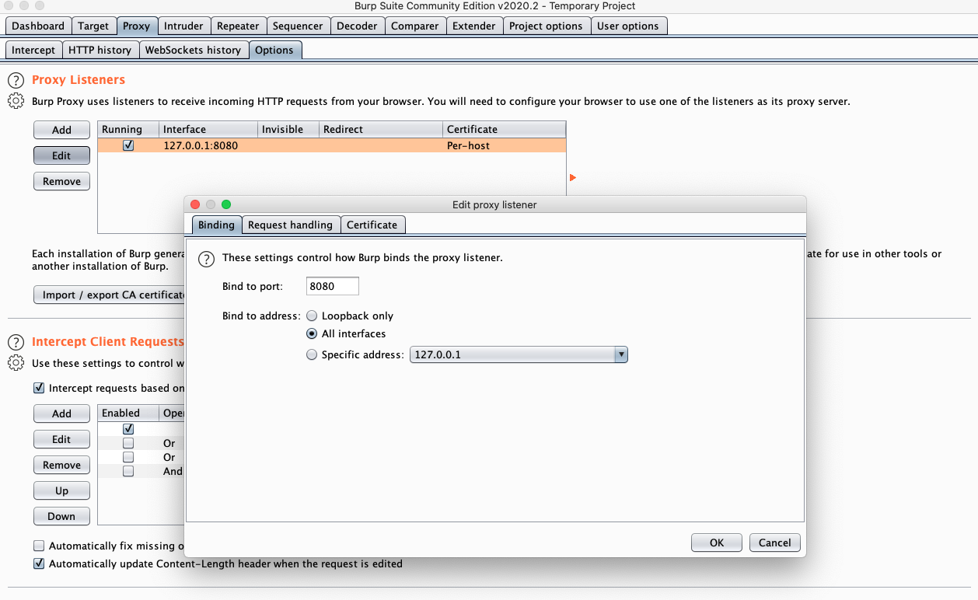Click Invisible column header
This screenshot has width=978, height=600.
(288, 129)
